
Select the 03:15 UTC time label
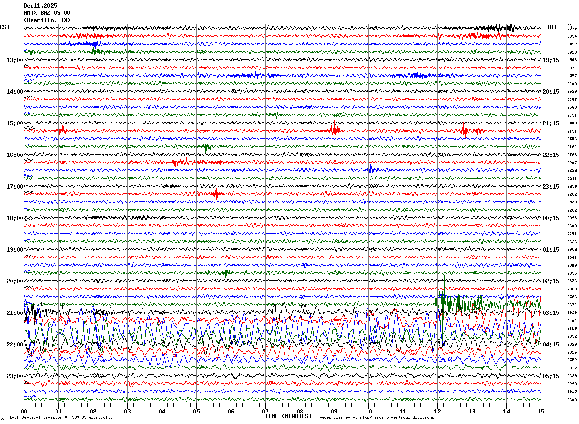click(x=551, y=313)
